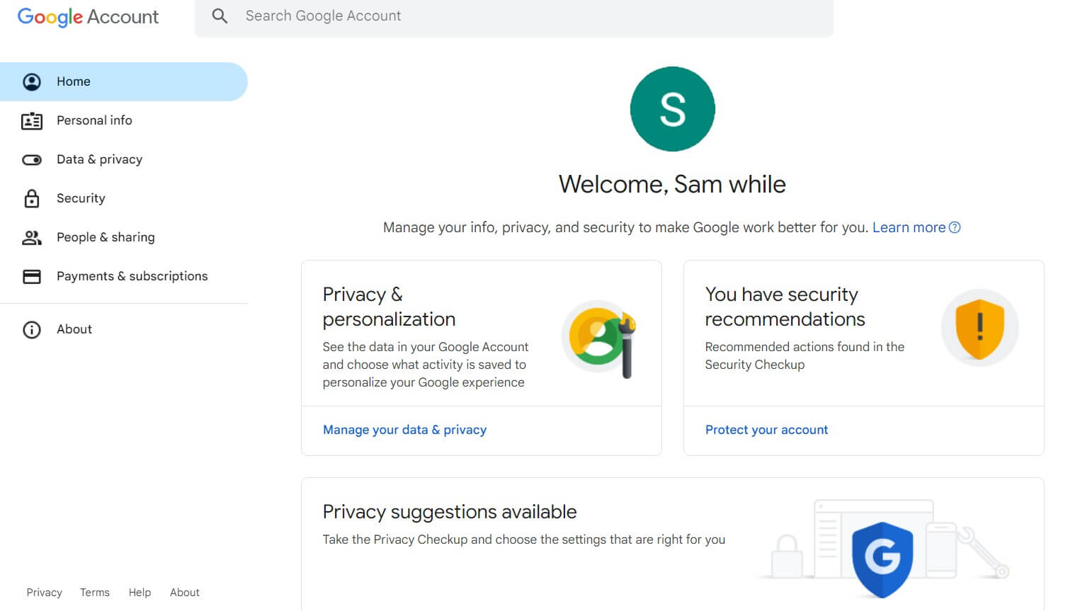Go to Payments & subscriptions section
Screen dimensions: 1080x611
124,276
